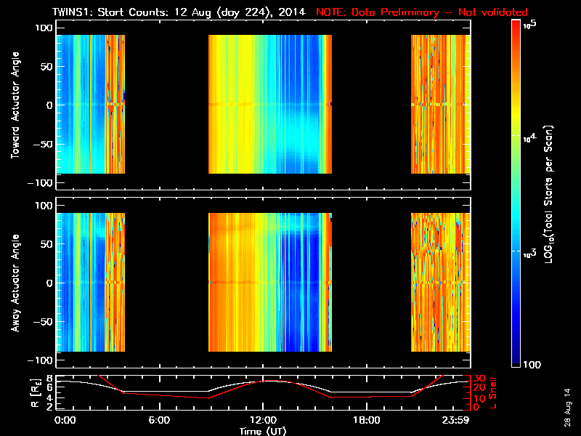This screenshot has width=581, height=436.
Task: Click the "-100" tick on Toward Actuator axis
Action: [x=41, y=183]
